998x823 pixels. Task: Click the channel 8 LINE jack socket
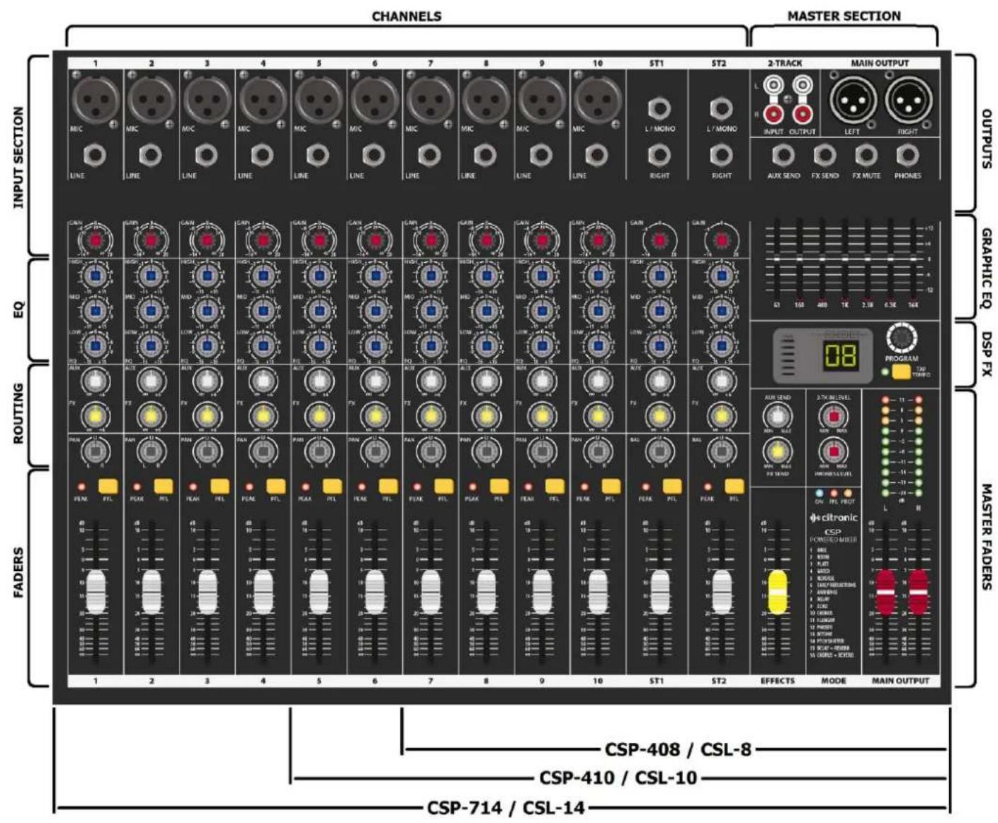point(485,154)
